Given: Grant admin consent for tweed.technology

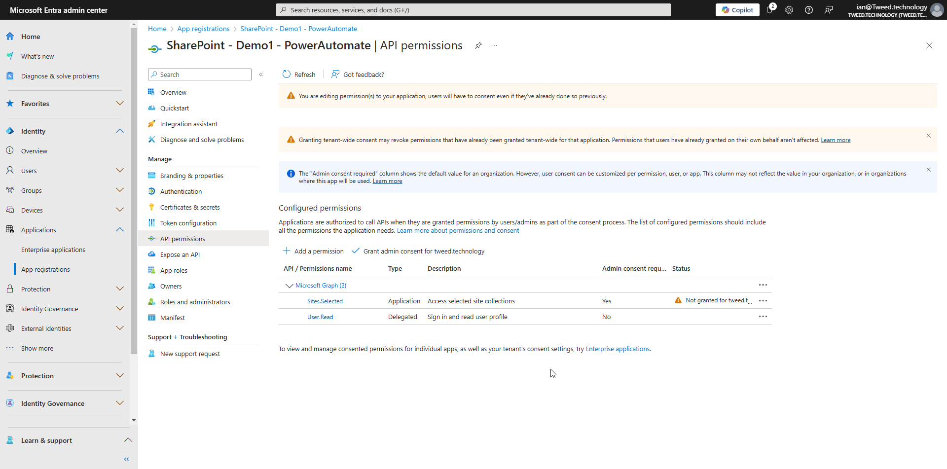Looking at the screenshot, I should (423, 251).
